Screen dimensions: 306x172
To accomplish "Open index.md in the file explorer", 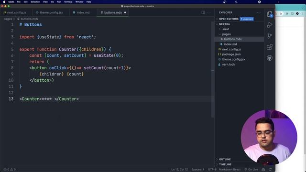I will (239, 44).
